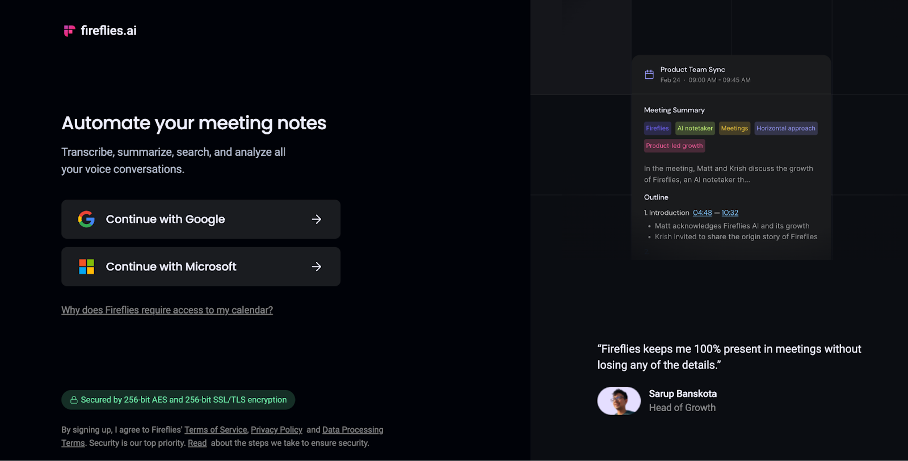Image resolution: width=908 pixels, height=461 pixels.
Task: Click the lock icon in security badge
Action: 74,400
